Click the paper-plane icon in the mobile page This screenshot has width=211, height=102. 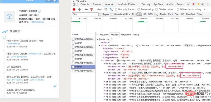tap(55, 86)
